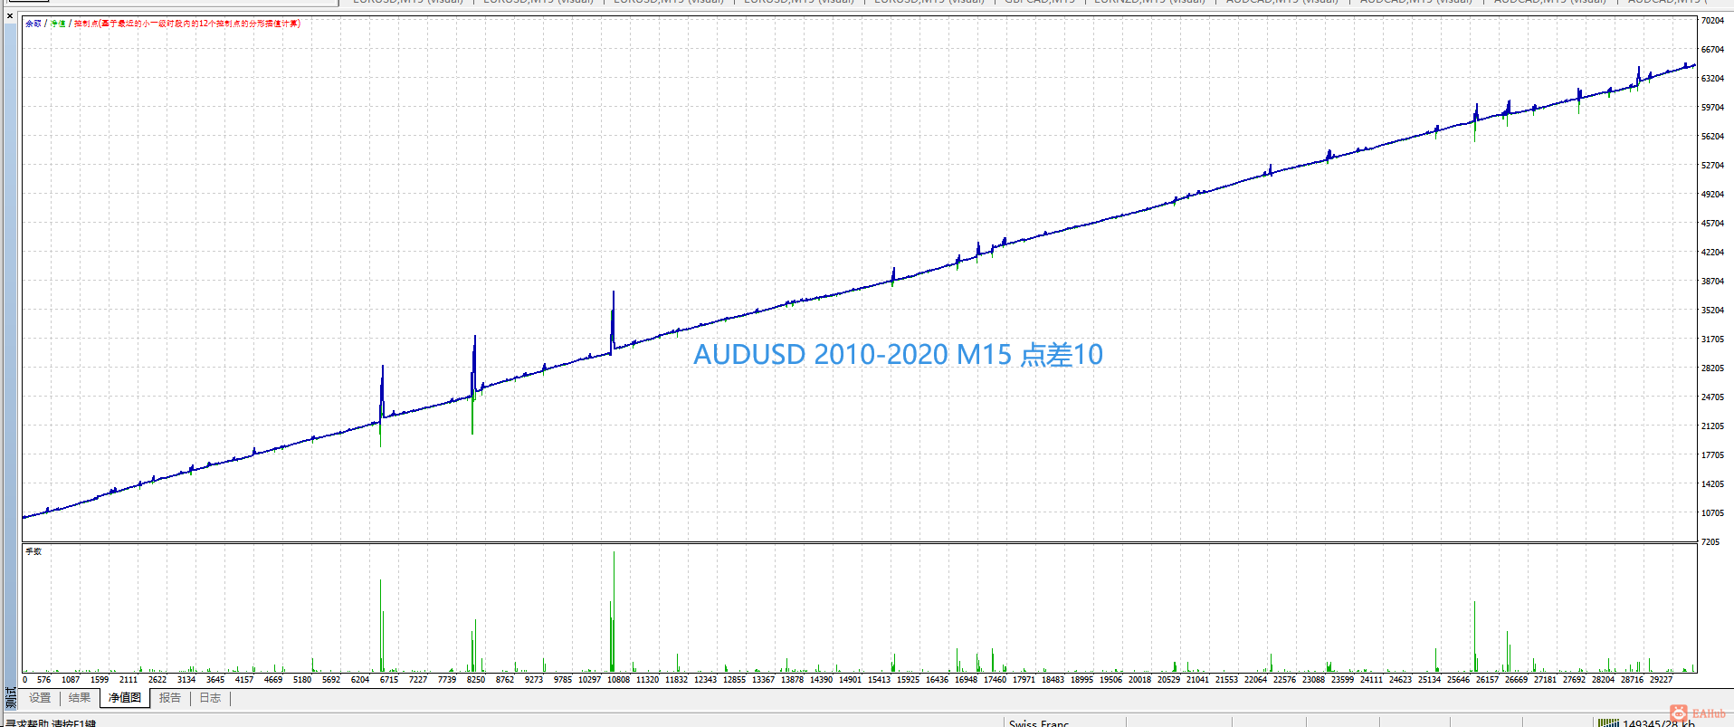Click the 52704 value on the balance axis
This screenshot has height=727, width=1734.
click(1712, 165)
